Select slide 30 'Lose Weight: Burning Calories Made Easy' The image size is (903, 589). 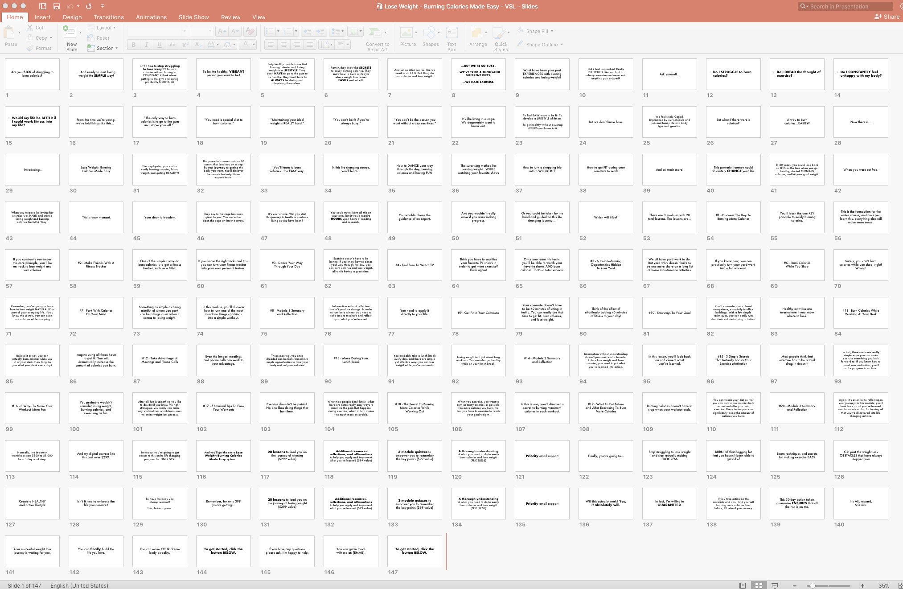(x=96, y=169)
